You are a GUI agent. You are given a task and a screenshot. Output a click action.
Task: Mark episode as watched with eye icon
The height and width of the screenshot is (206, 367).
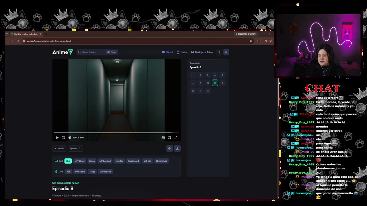(x=169, y=148)
